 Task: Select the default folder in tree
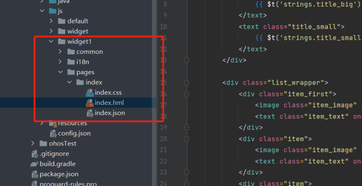[x=78, y=21]
